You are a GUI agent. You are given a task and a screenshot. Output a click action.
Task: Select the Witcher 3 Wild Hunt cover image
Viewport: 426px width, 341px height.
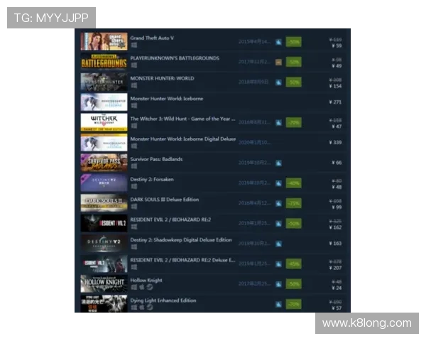[x=104, y=122]
